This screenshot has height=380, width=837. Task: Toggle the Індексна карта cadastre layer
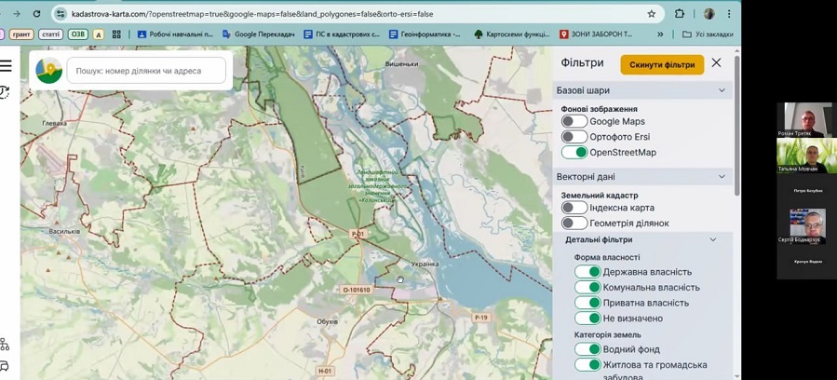click(574, 208)
